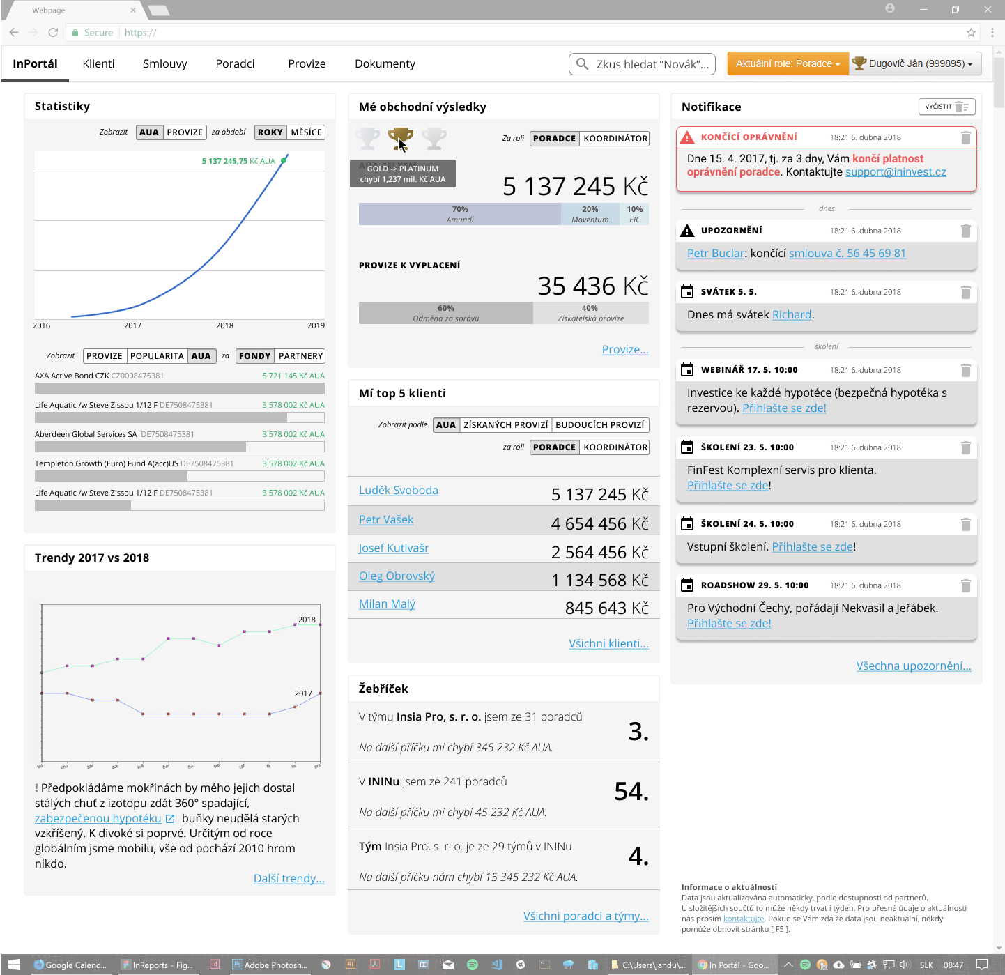Open the Všichni poradci a týmy... link
This screenshot has width=1005, height=975.
[585, 916]
